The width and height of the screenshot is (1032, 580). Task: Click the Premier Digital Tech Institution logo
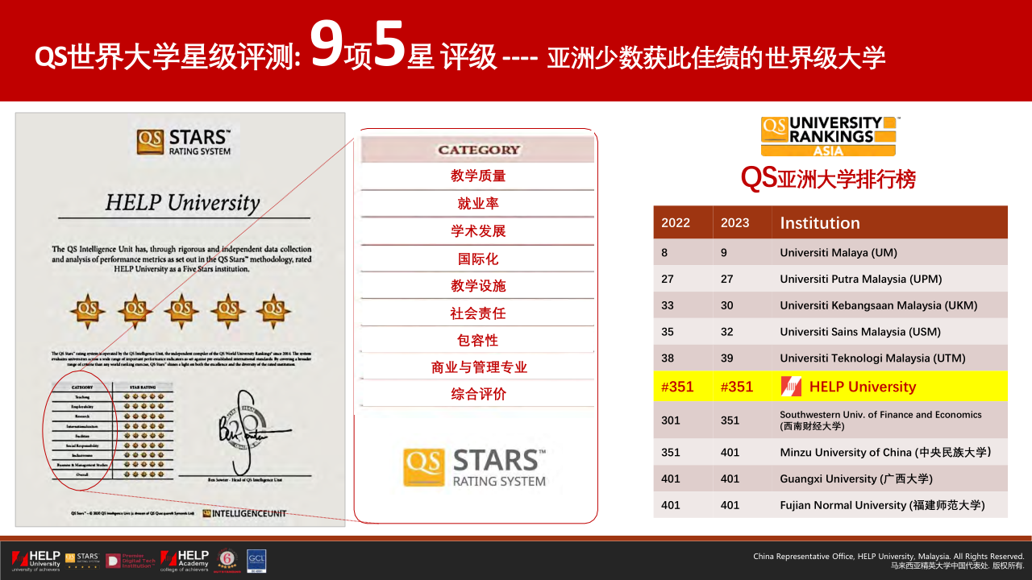click(x=129, y=560)
